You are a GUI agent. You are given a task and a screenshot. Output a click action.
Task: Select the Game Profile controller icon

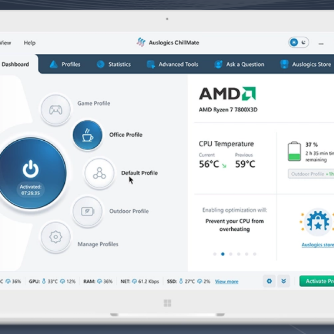pyautogui.click(x=56, y=110)
